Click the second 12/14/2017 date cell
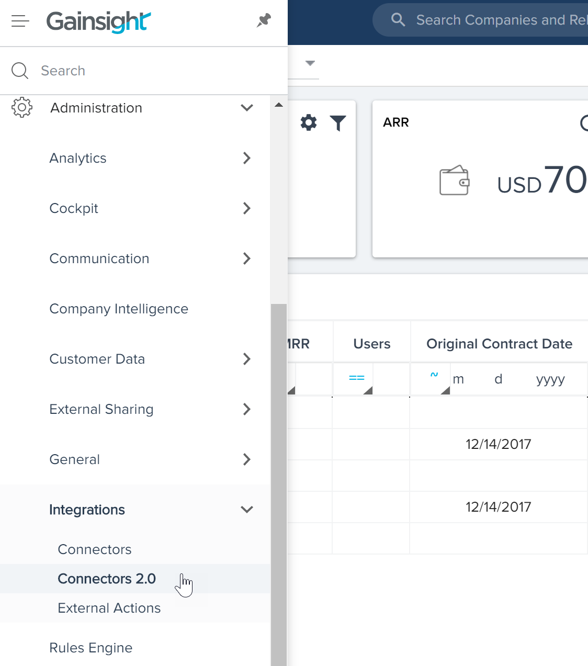 click(499, 507)
